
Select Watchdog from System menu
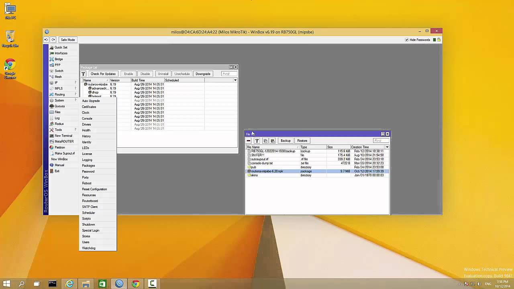coord(89,248)
